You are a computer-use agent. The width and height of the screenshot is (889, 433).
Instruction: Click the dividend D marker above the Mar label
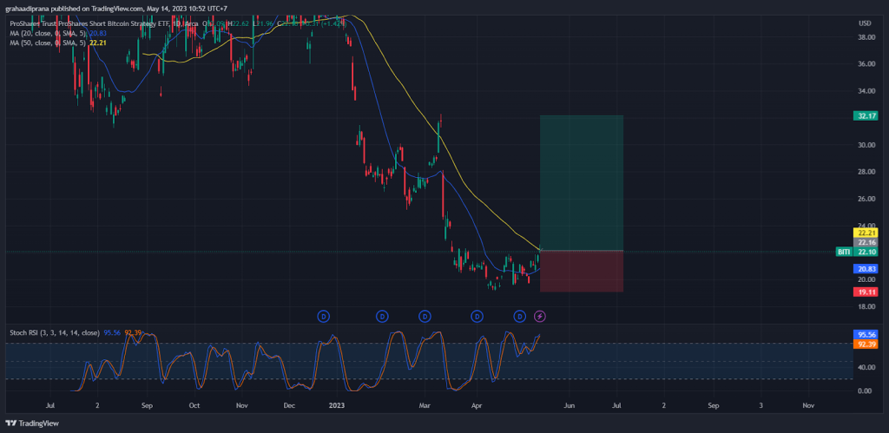click(x=425, y=316)
